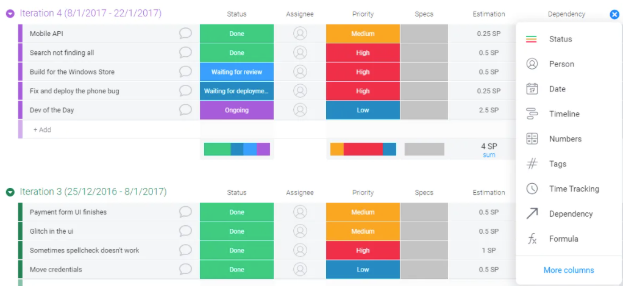Pick the Time Tracking clock icon
This screenshot has height=288, width=637.
tap(532, 189)
